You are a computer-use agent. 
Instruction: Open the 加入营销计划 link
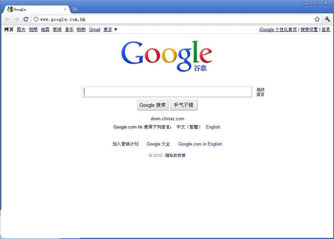[x=125, y=144]
